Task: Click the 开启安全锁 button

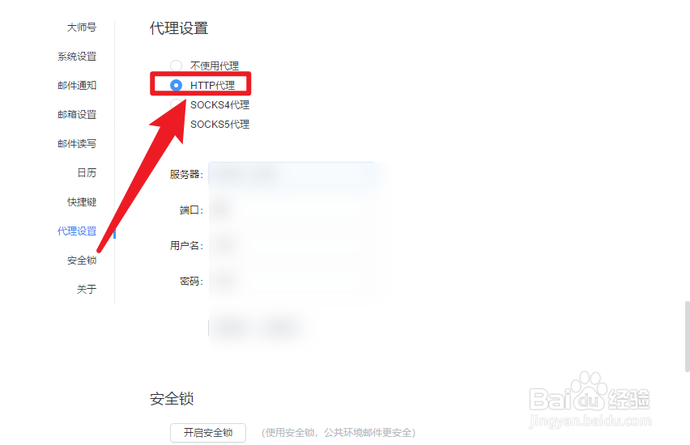Action: coord(208,433)
